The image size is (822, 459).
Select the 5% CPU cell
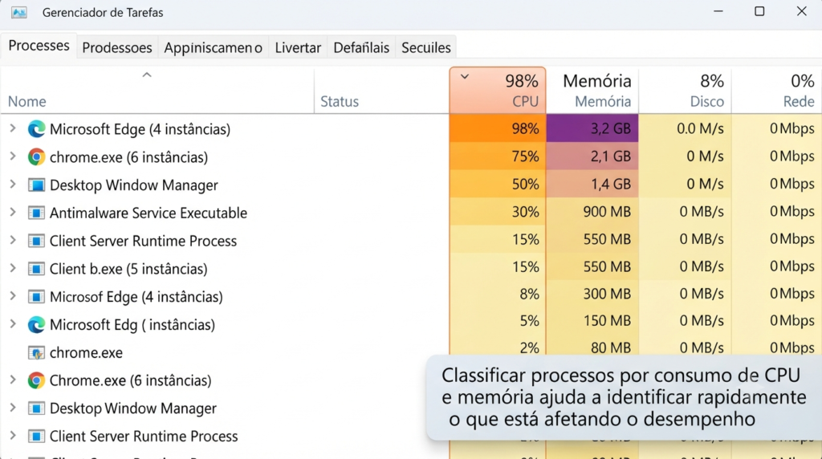pos(498,321)
